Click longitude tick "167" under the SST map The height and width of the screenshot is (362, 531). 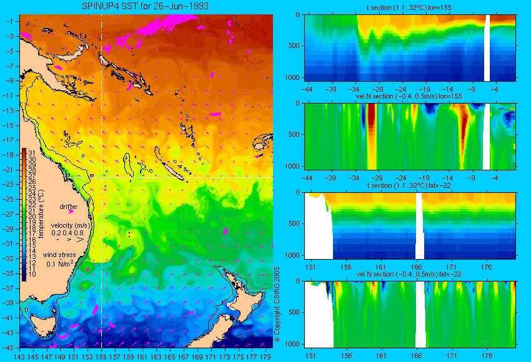184,357
